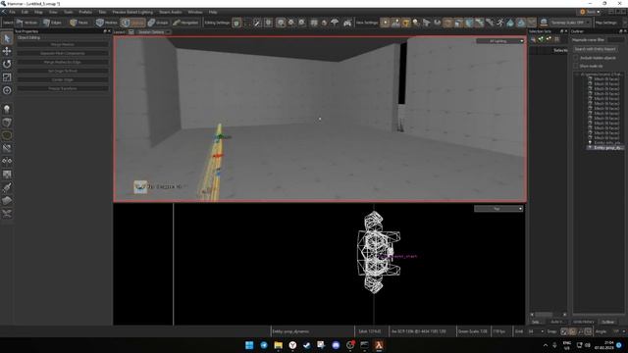The height and width of the screenshot is (353, 628).
Task: Toggle grid snapping next to Snap label
Action: (564, 331)
